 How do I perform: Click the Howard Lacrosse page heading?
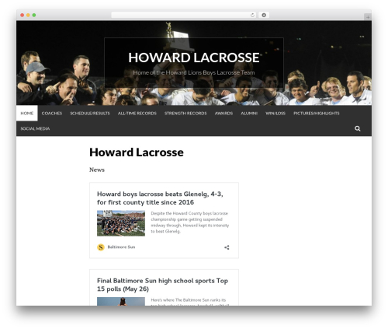137,152
